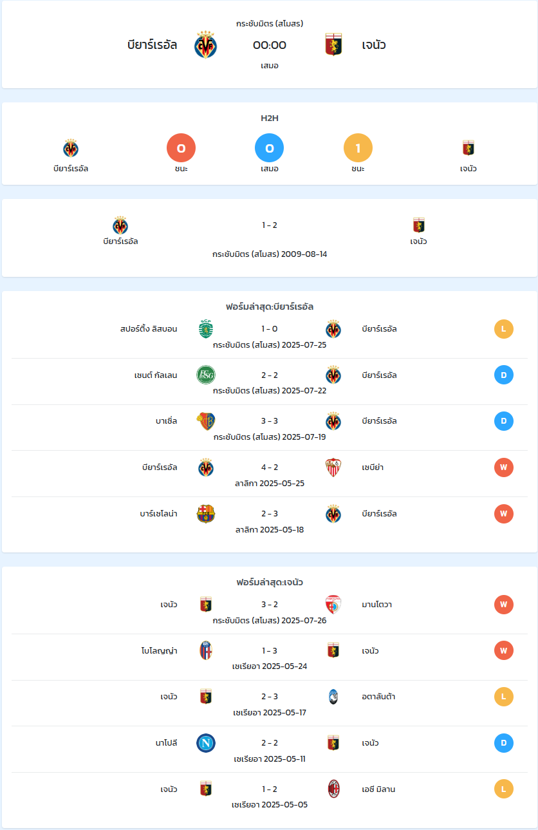This screenshot has width=538, height=830.
Task: Click the yellow H2H wins circle showing 1
Action: click(358, 148)
